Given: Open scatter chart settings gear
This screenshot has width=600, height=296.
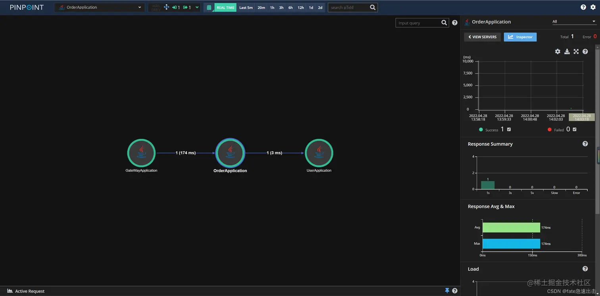Looking at the screenshot, I should [x=558, y=52].
